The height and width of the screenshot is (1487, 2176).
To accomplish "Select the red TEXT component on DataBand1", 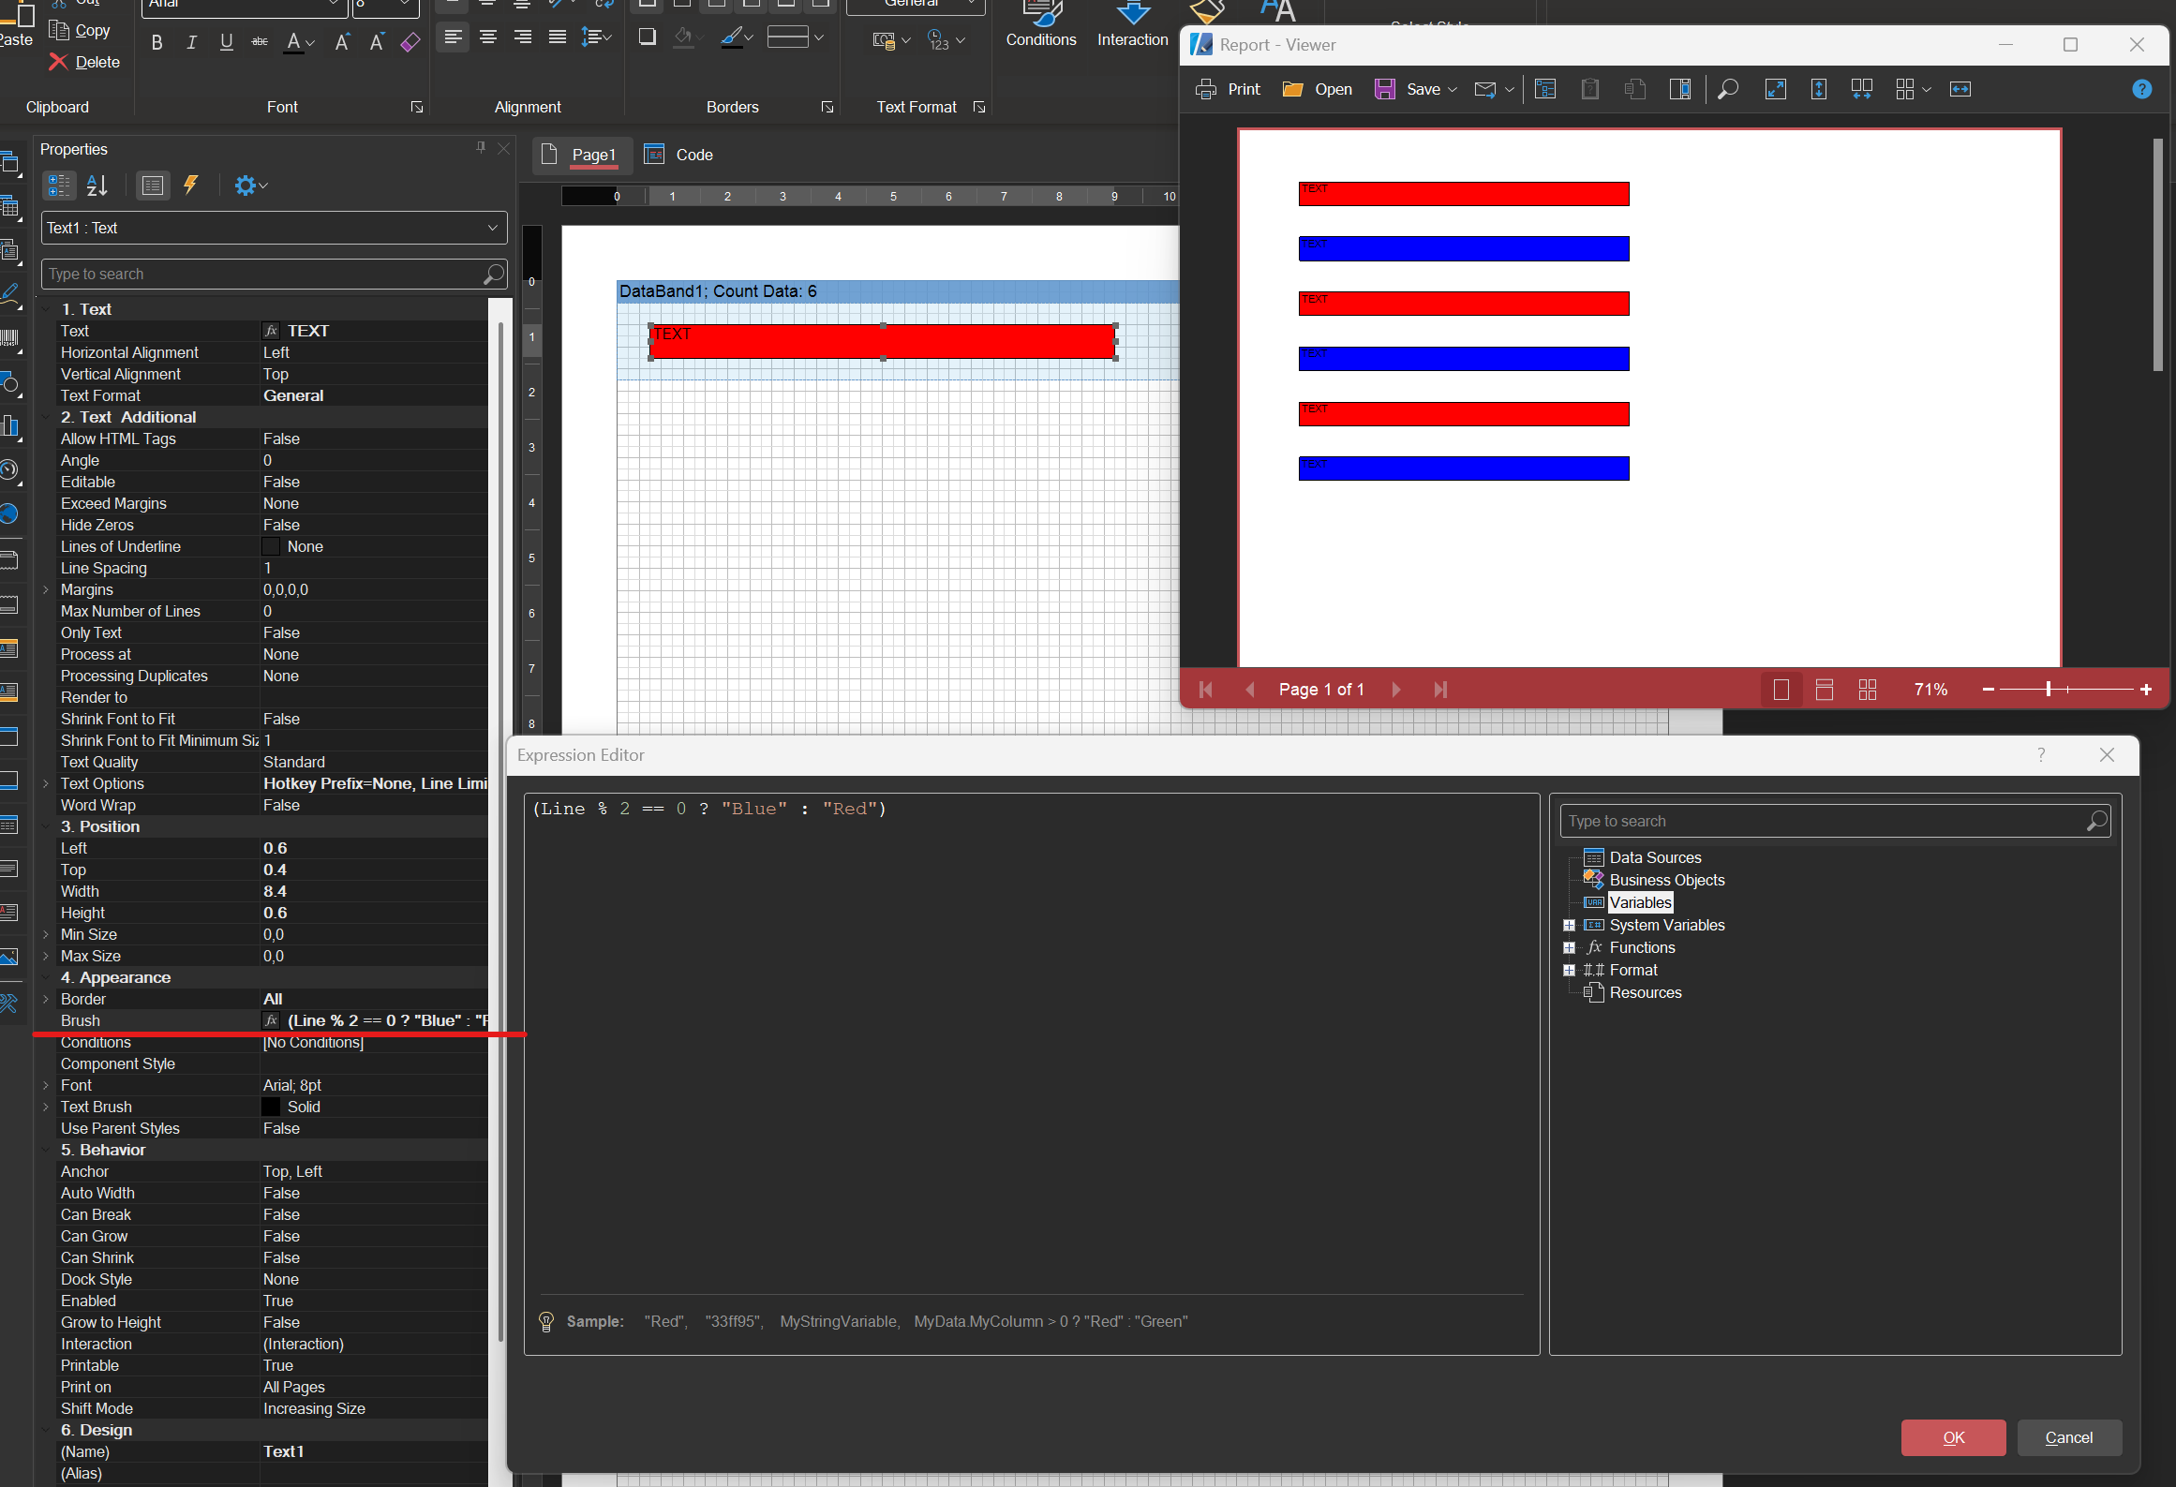I will (883, 341).
